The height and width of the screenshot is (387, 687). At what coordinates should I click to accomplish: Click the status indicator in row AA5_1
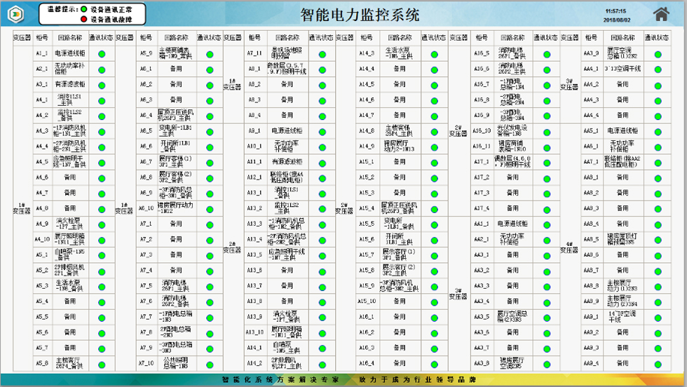[658, 131]
